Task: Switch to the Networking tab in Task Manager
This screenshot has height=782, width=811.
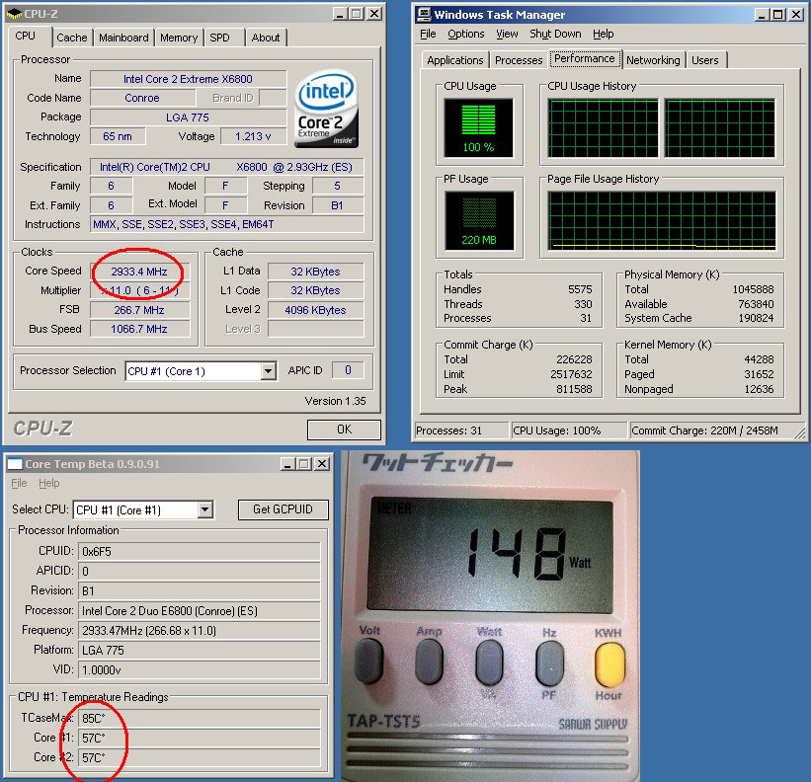Action: [653, 60]
